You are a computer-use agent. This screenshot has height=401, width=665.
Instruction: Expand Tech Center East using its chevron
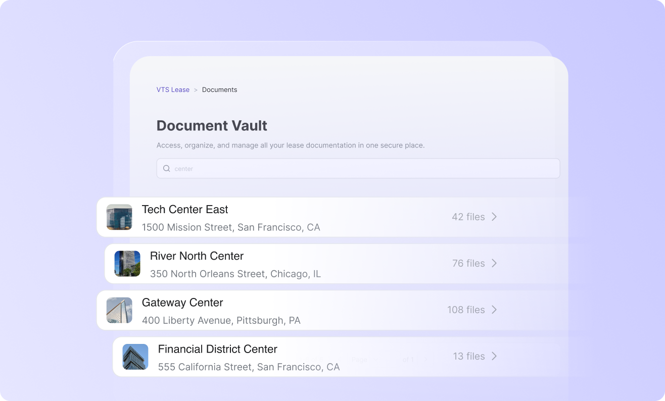click(x=494, y=217)
